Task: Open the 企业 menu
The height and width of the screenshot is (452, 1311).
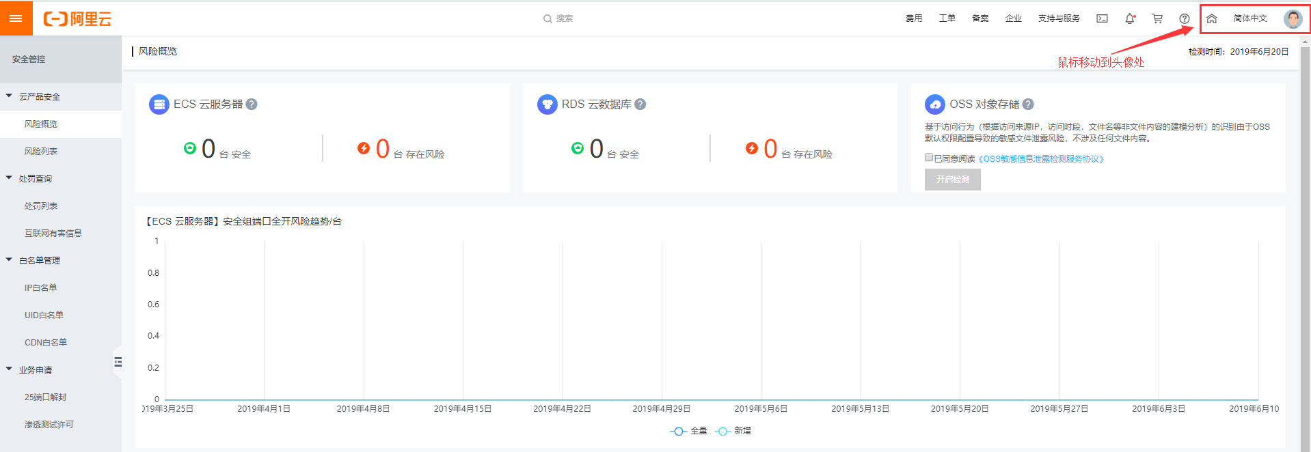Action: point(1014,18)
